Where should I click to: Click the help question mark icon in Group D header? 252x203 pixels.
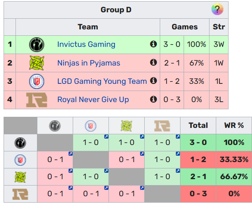pos(217,10)
